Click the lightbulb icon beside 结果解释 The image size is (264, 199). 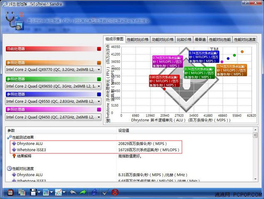point(14,156)
